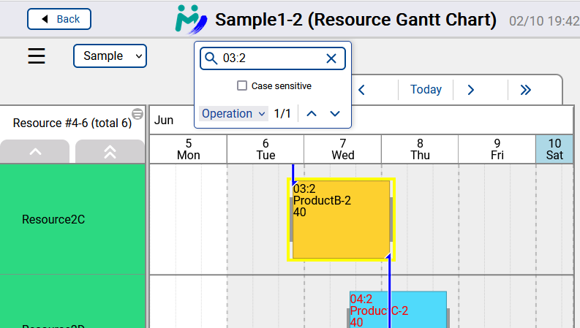
Task: Open the hamburger menu
Action: 37,56
